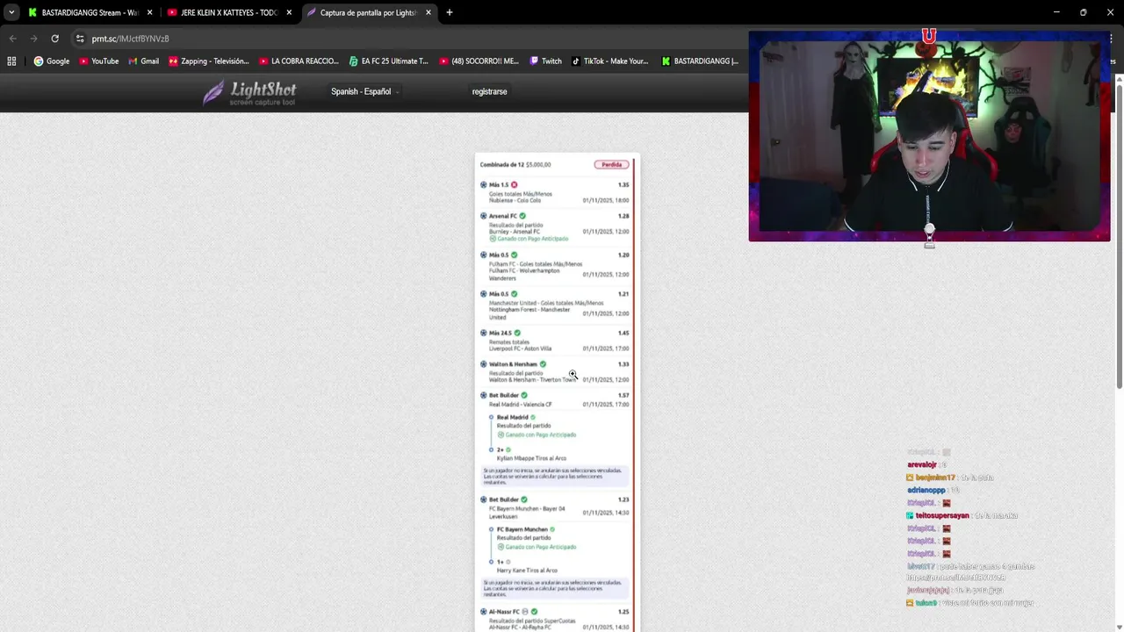Go back to previous page
Viewport: 1124px width, 632px height.
pos(12,39)
